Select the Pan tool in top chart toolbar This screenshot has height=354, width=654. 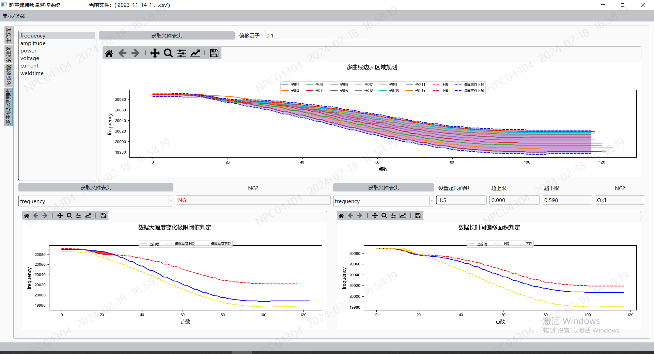point(155,53)
